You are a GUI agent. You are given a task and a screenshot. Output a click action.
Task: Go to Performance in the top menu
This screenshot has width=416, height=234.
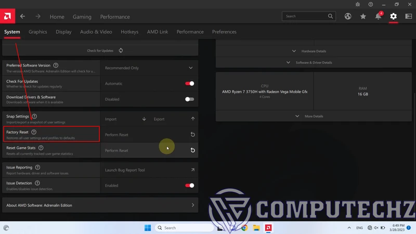(x=115, y=17)
